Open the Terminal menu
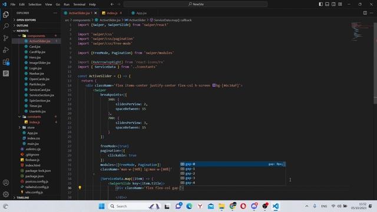This screenshot has width=377, height=212. (80, 4)
